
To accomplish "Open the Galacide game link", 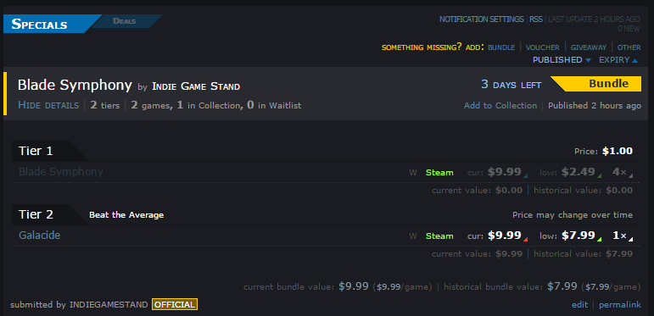I will pyautogui.click(x=40, y=236).
